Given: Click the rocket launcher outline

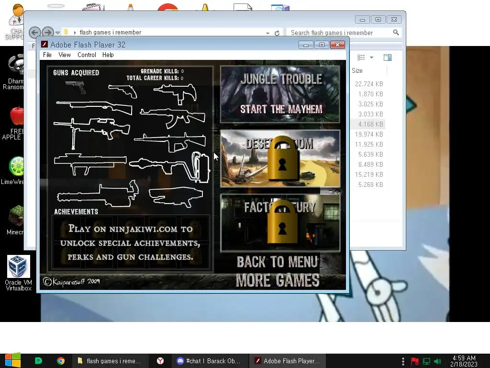Looking at the screenshot, I should click(90, 164).
